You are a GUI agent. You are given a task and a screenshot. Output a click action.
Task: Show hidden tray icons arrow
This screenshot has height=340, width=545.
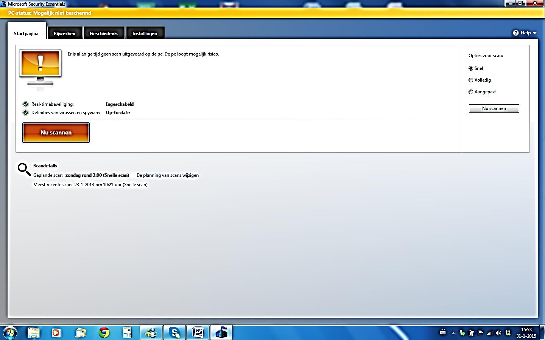tap(453, 333)
